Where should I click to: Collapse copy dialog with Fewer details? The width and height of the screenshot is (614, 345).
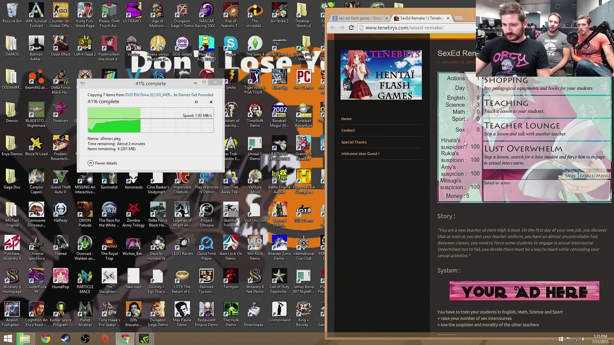102,163
